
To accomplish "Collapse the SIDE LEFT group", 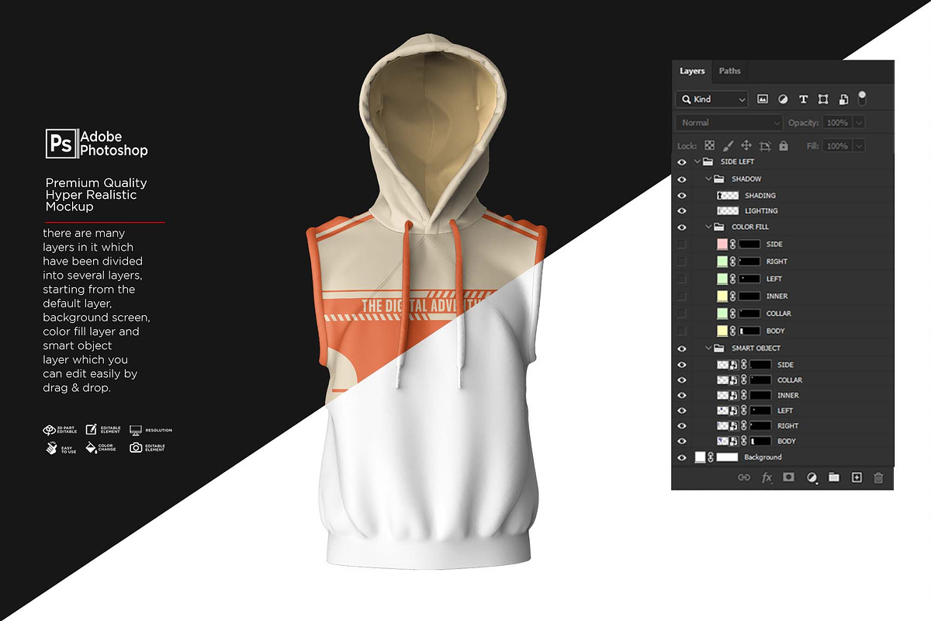I will 697,161.
